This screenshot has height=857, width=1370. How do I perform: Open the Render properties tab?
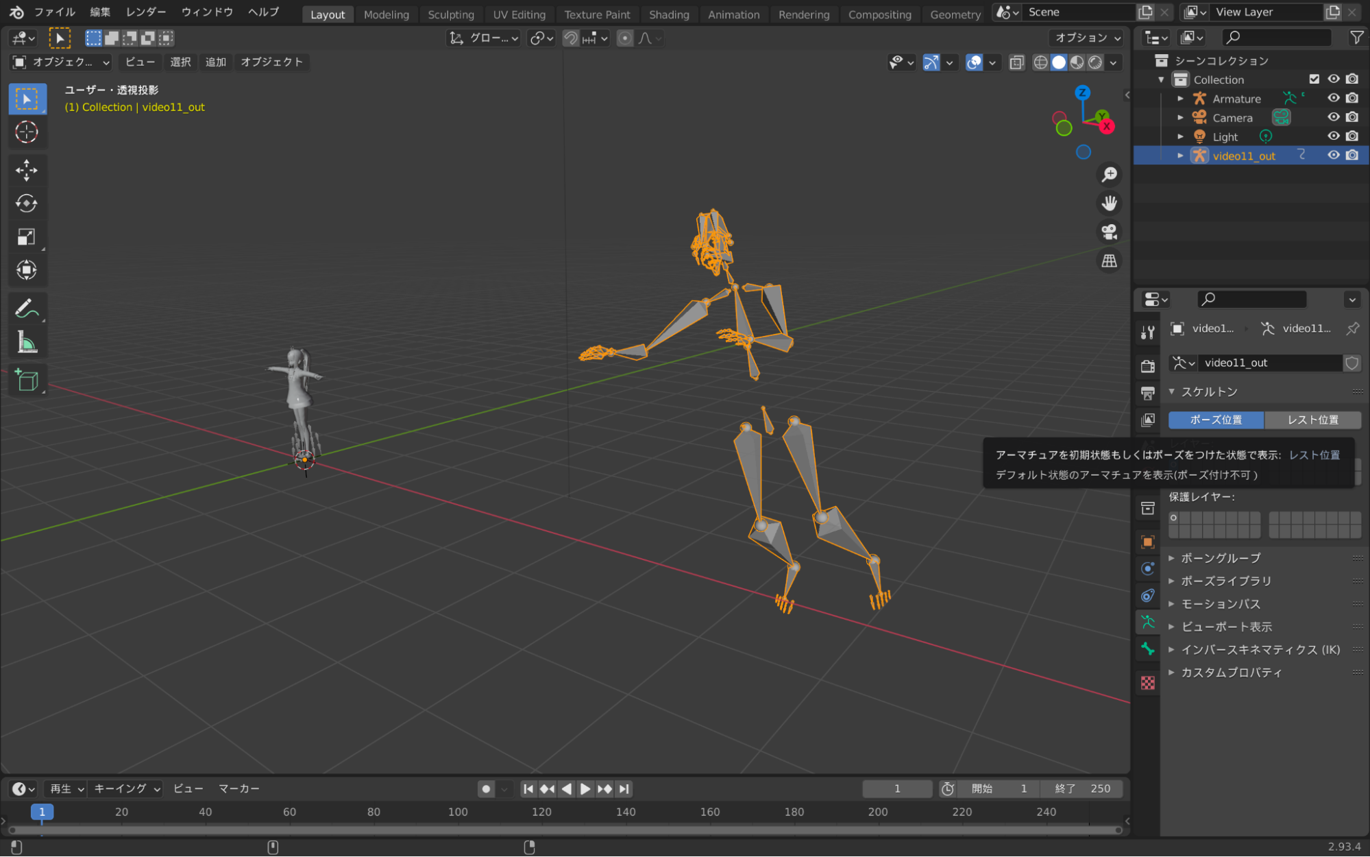point(1148,366)
